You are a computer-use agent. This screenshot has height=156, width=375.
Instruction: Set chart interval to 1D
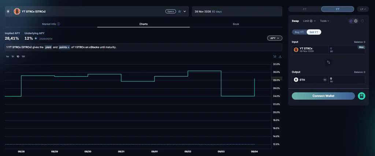18,56
